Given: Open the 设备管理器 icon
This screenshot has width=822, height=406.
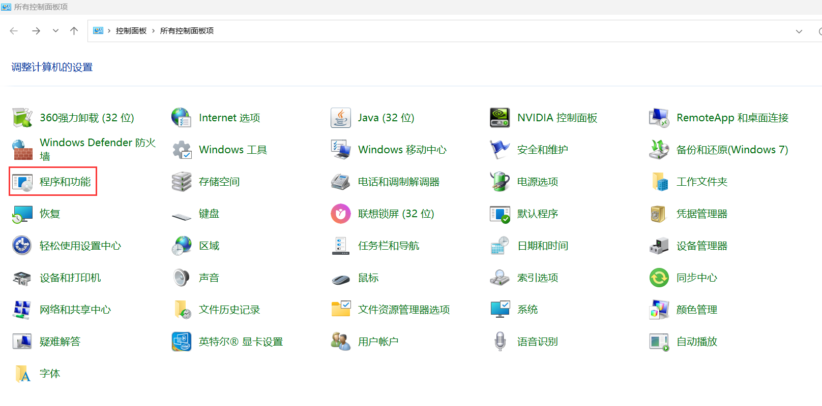Looking at the screenshot, I should pos(659,246).
